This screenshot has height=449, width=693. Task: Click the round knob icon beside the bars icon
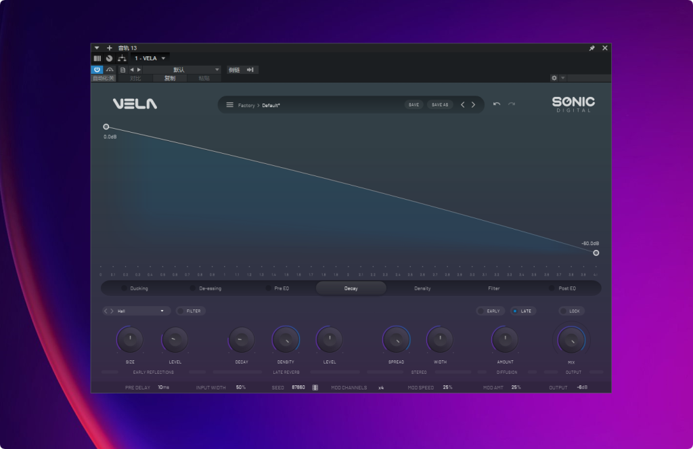point(109,58)
